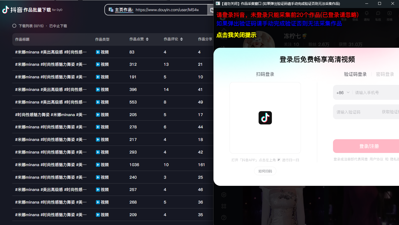
Task: Switch to the 验证码登录 tab
Action: [x=355, y=74]
